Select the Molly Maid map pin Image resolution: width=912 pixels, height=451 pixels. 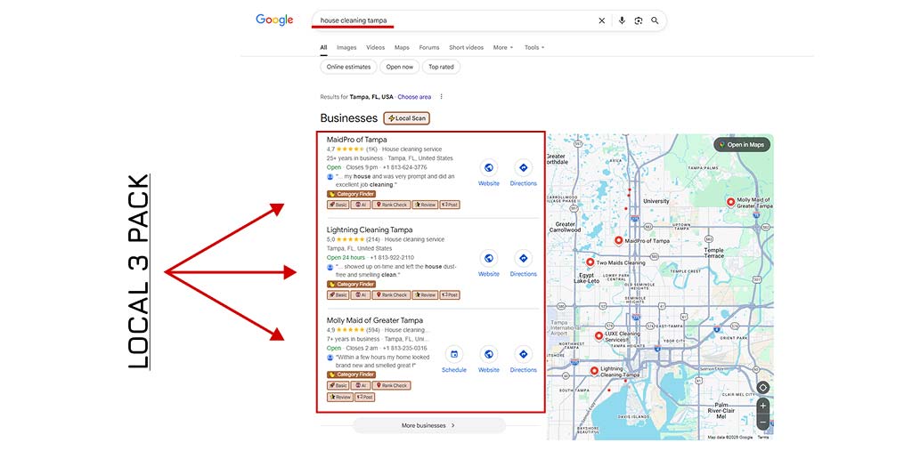[x=730, y=202]
